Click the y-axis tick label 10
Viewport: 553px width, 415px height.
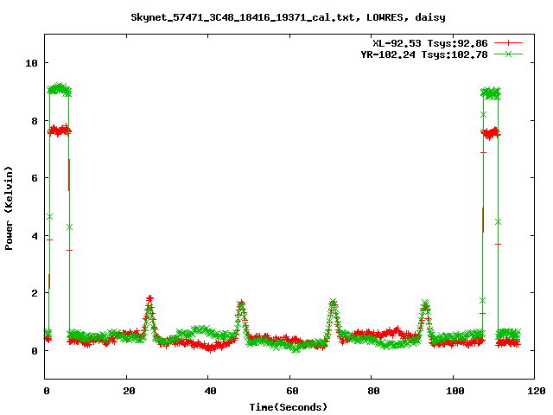31,63
